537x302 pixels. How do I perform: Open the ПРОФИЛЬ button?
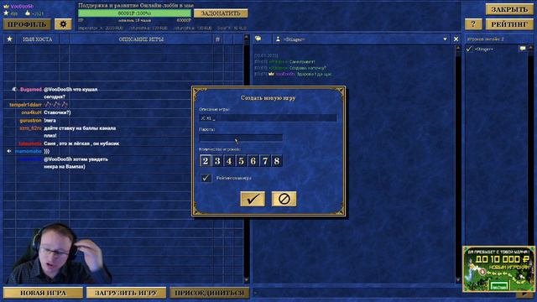point(27,24)
